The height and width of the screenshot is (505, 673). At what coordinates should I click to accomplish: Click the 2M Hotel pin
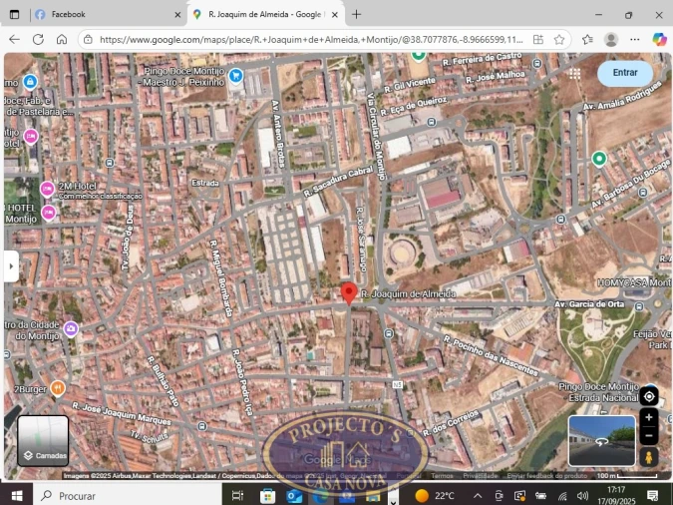coord(47,189)
